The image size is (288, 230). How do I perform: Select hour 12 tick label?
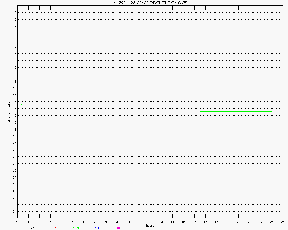[150, 222]
